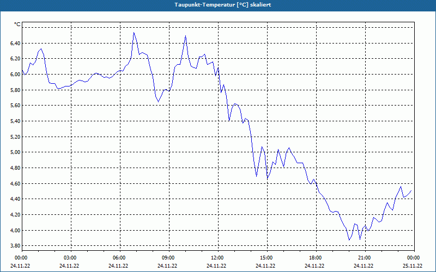
Task: Click the 6,20 y-axis value
Action: click(15, 59)
